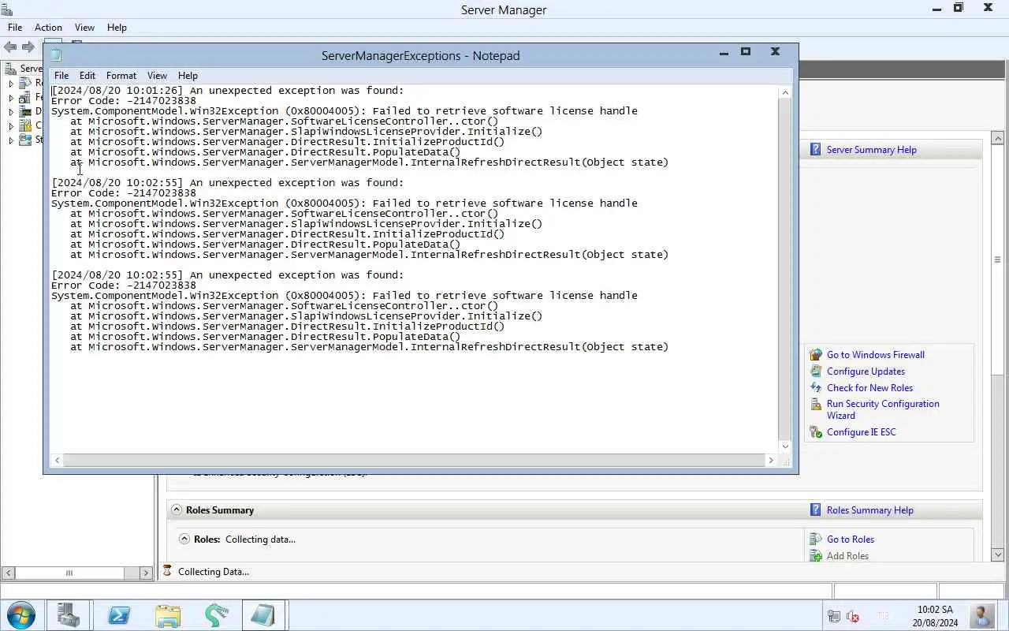Viewport: 1009px width, 631px height.
Task: Click the Notepad vertical scrollbar up arrow
Action: pos(784,92)
